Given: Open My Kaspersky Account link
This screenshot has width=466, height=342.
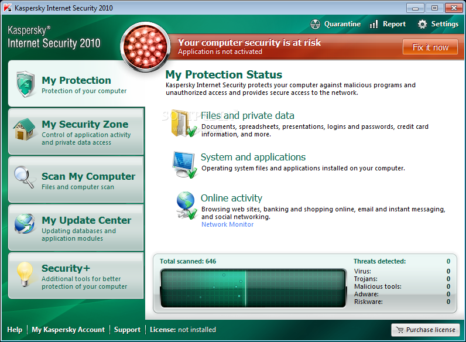Looking at the screenshot, I should [x=68, y=330].
